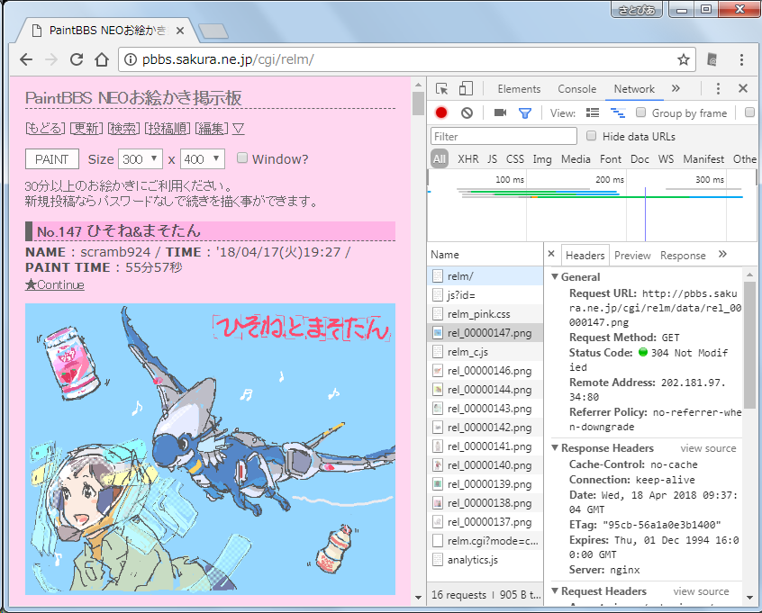
Task: Switch to the Elements tab
Action: [519, 89]
